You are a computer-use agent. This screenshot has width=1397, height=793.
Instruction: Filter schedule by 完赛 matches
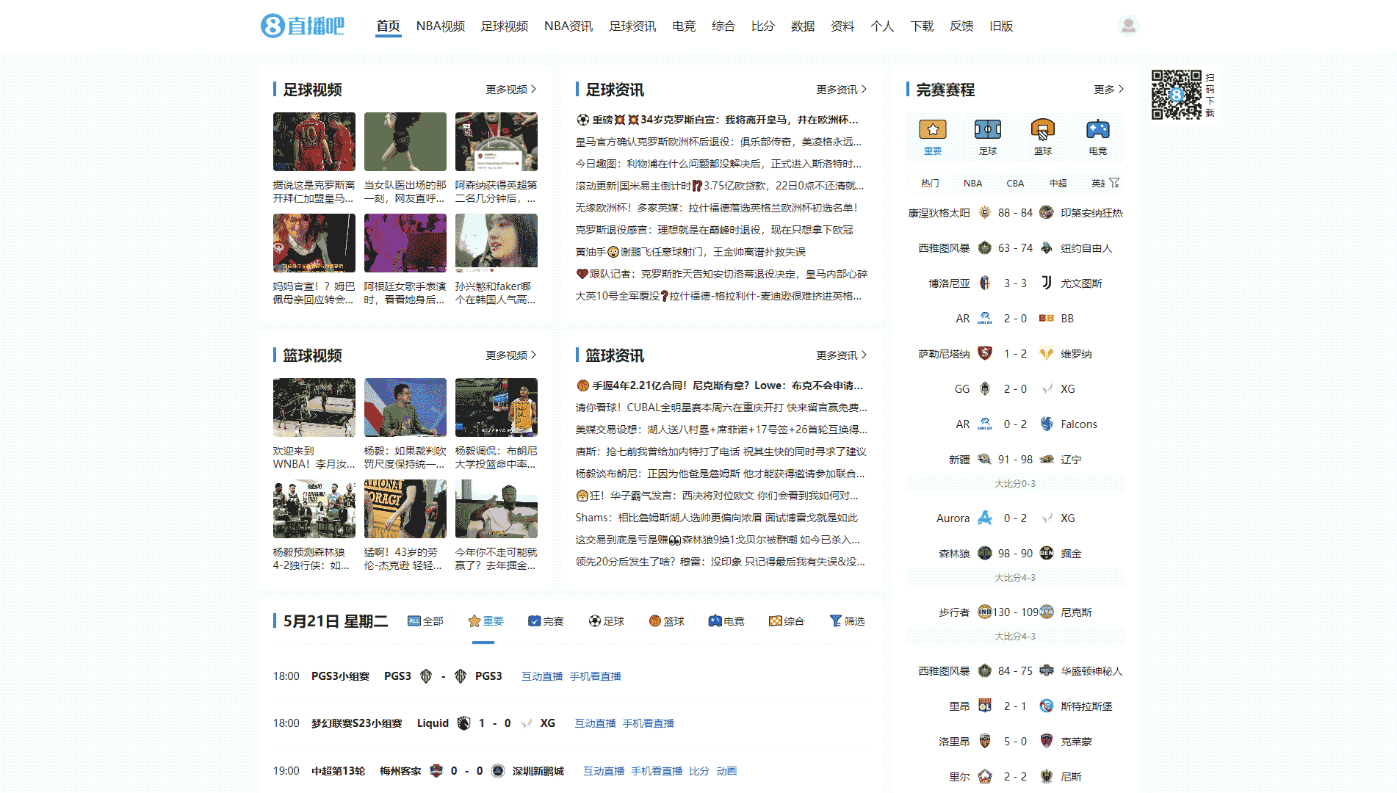(546, 621)
